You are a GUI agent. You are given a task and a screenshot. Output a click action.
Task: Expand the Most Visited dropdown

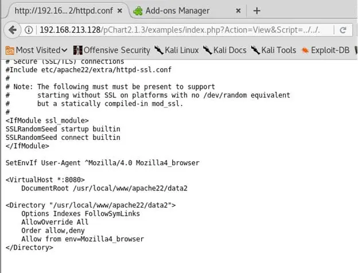pos(64,50)
